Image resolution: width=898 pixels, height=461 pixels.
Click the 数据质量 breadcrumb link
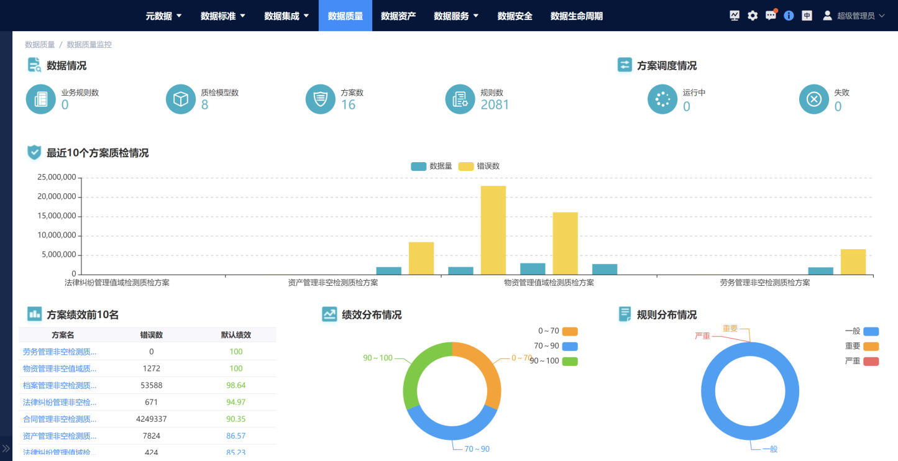(40, 45)
